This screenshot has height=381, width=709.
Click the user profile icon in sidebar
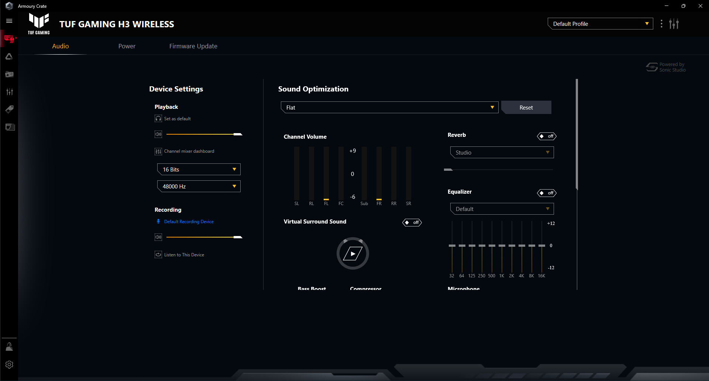point(9,347)
